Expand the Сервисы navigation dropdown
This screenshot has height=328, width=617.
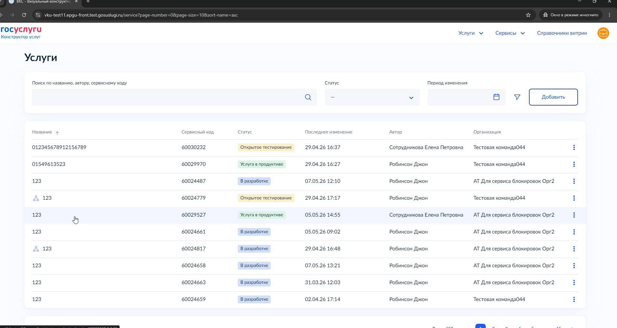[x=510, y=33]
